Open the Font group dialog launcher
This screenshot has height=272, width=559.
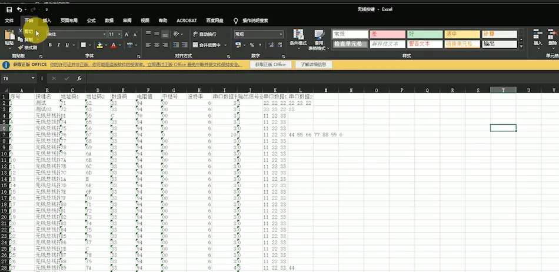[x=139, y=57]
